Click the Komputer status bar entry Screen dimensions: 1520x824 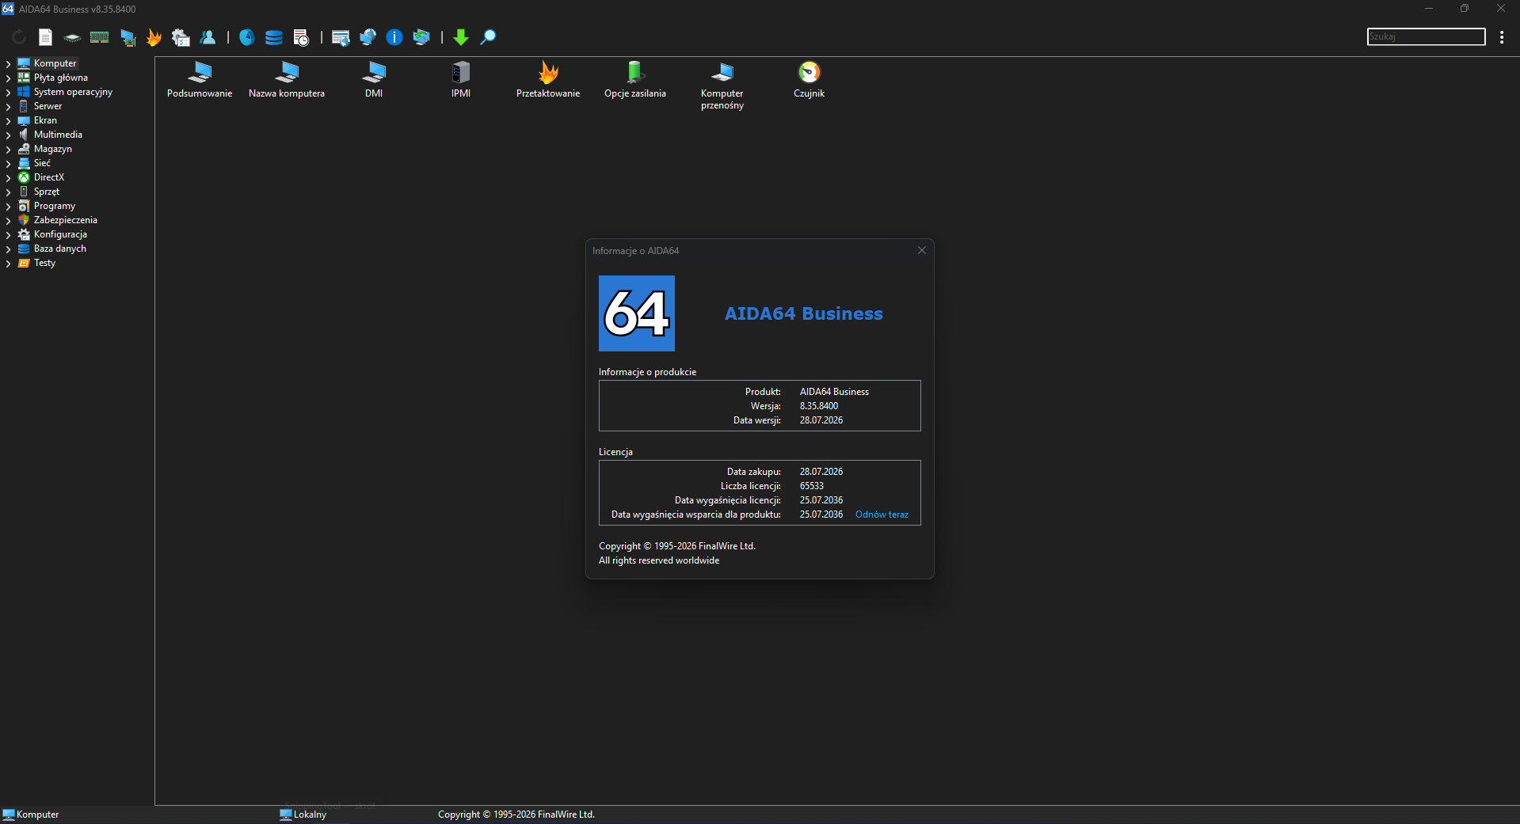pyautogui.click(x=31, y=815)
